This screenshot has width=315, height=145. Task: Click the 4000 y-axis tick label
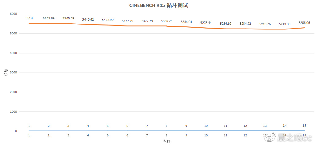point(14,53)
